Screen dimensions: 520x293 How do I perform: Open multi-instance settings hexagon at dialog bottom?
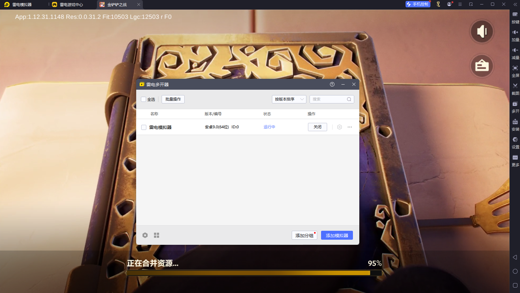[x=145, y=235]
